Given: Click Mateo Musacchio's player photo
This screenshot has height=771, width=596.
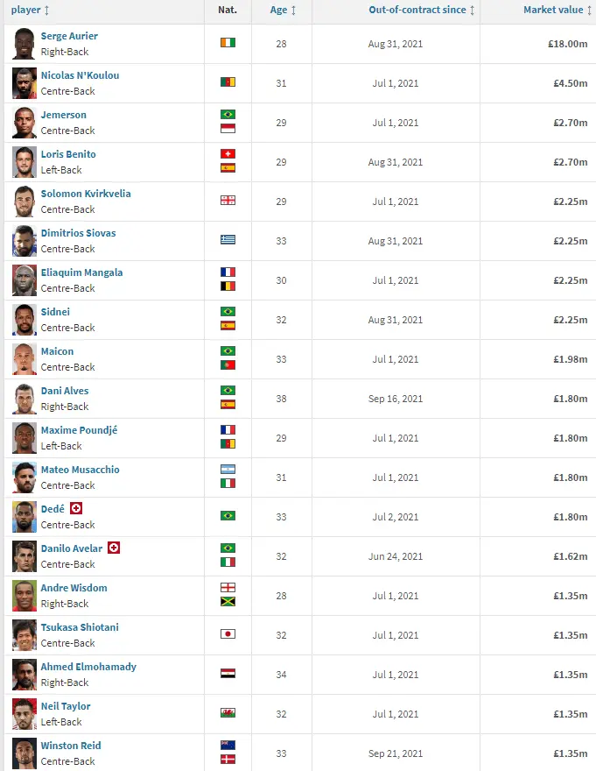Looking at the screenshot, I should pyautogui.click(x=24, y=477).
